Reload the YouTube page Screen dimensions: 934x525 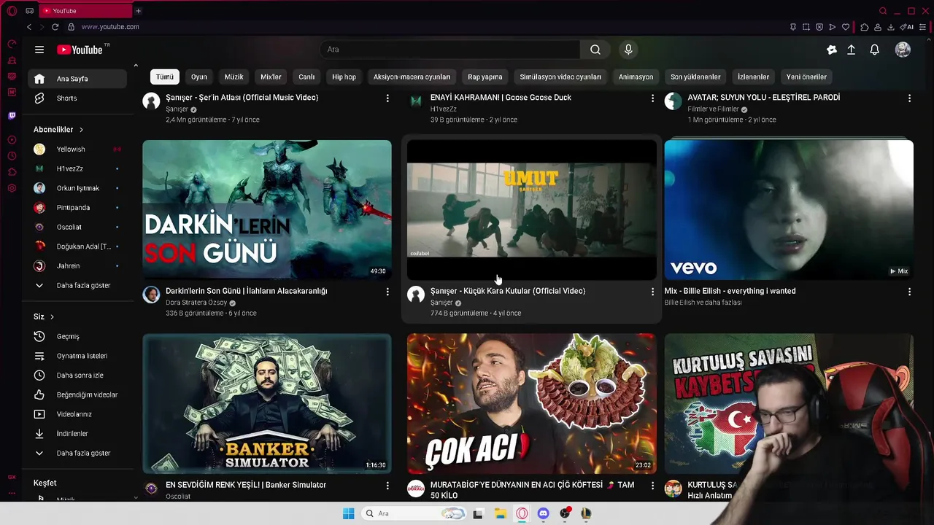[x=55, y=27]
